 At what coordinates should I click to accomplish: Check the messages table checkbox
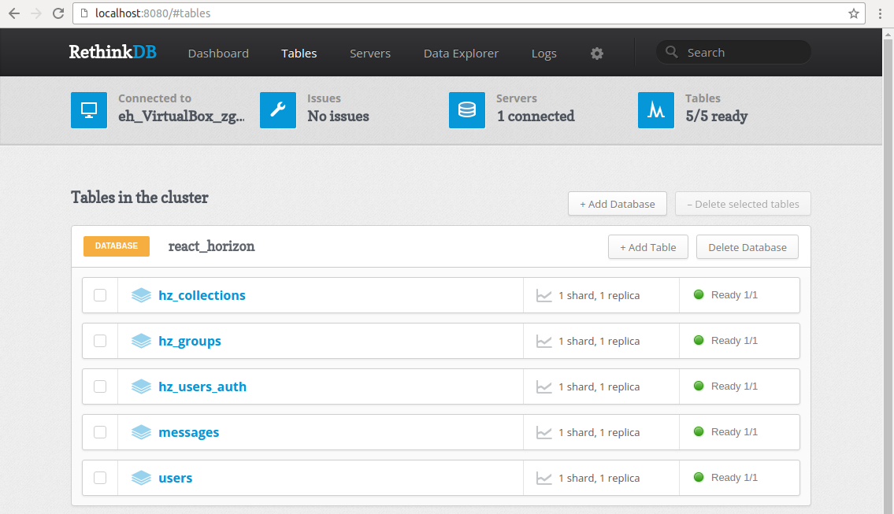(100, 432)
